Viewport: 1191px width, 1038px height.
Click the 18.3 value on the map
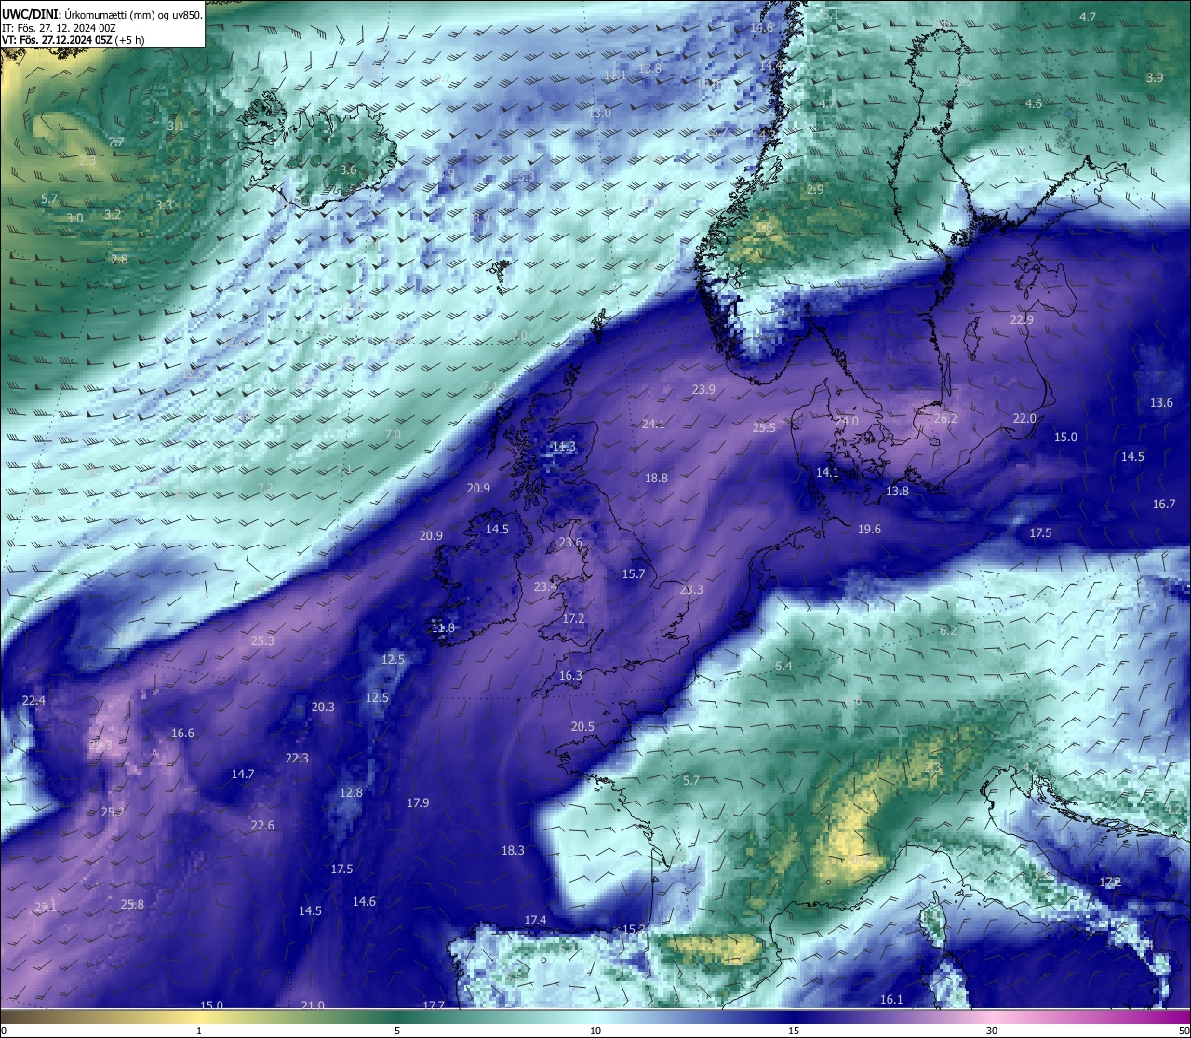513,851
